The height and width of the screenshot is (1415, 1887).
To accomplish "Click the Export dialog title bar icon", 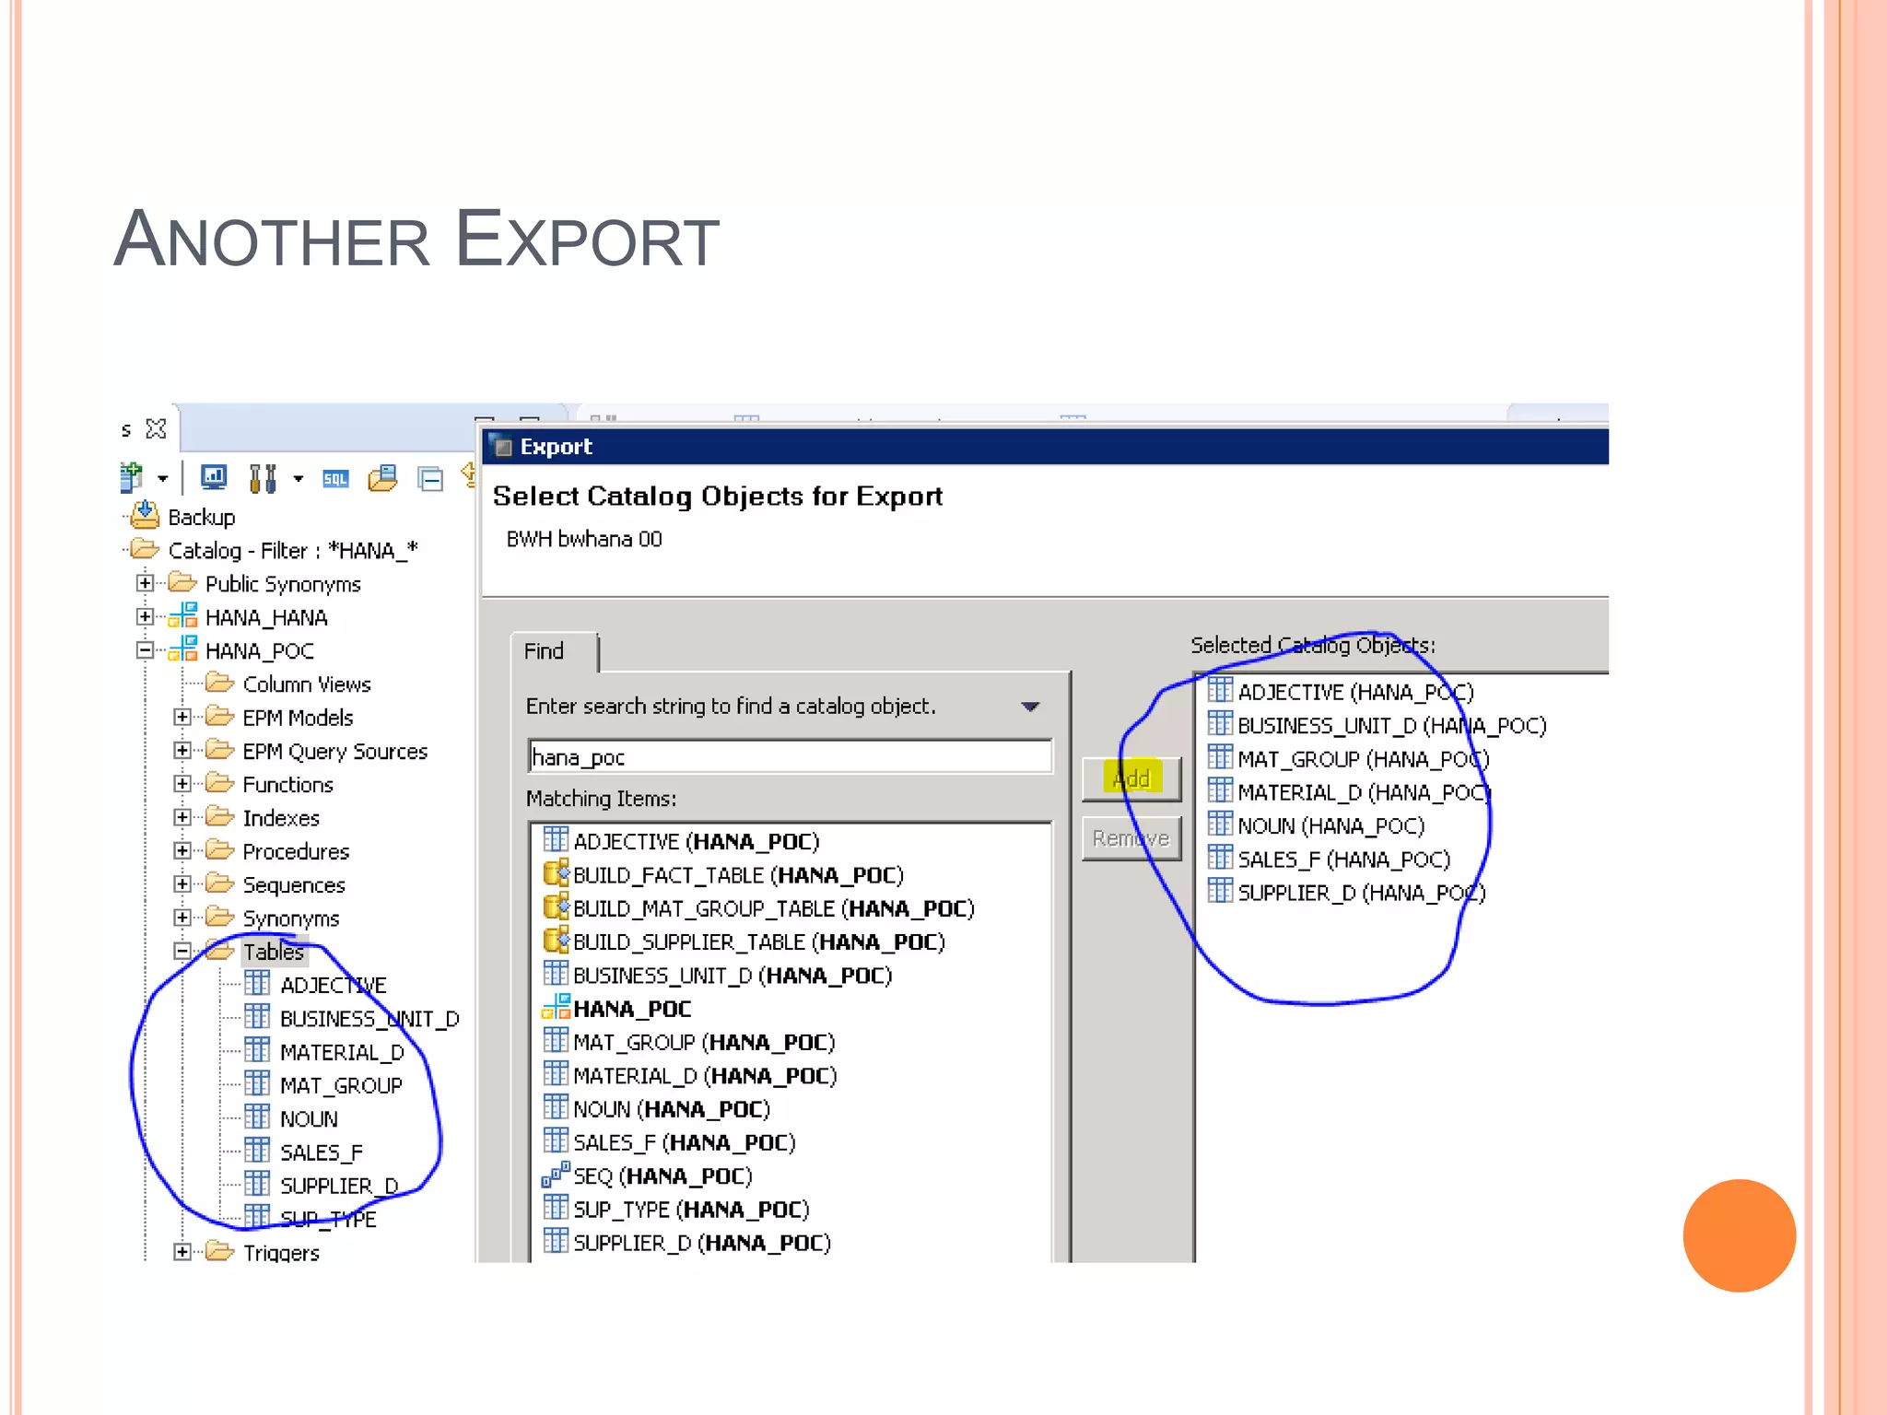I will (x=501, y=446).
